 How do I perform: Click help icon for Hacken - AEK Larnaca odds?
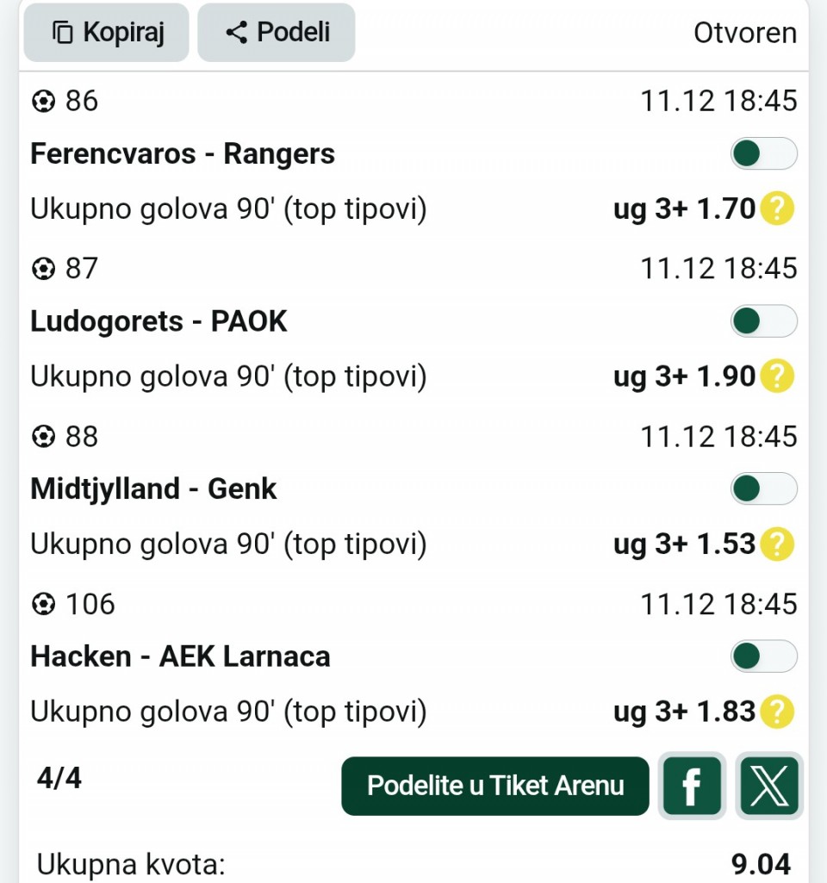tap(776, 712)
